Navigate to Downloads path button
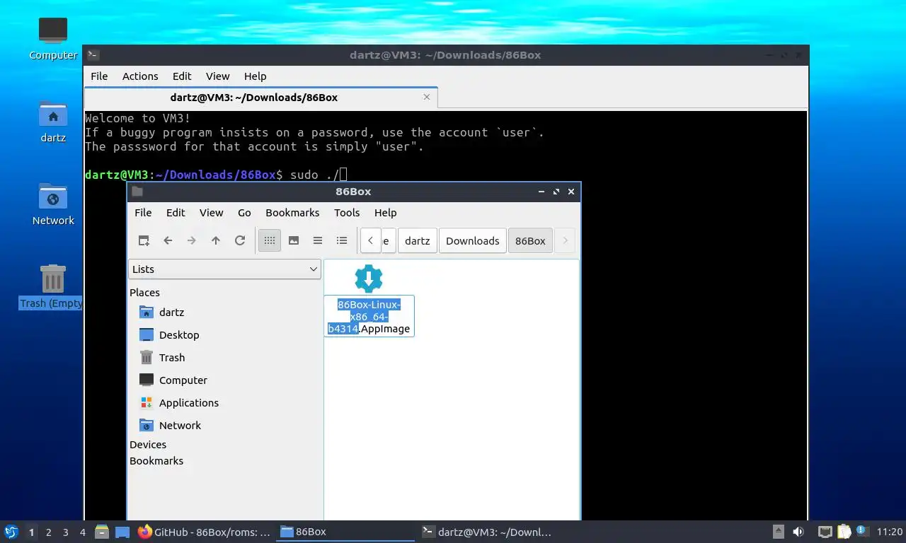The width and height of the screenshot is (906, 543). click(473, 240)
